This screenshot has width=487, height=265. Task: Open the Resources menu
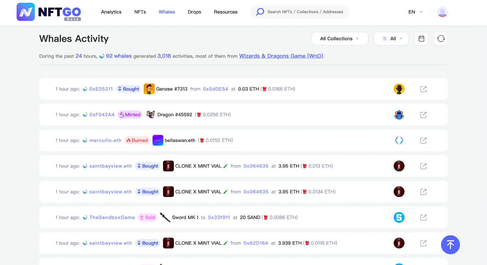[226, 12]
